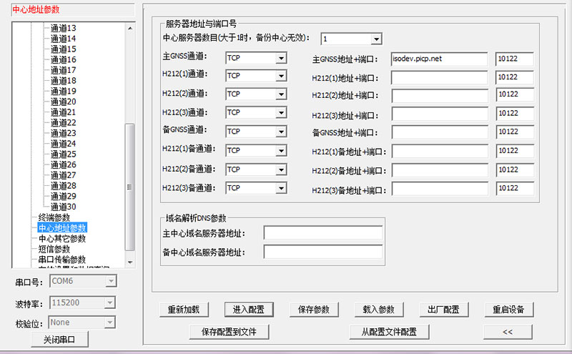The height and width of the screenshot is (354, 572).
Task: Select 通道18 in the tree
Action: (63, 81)
